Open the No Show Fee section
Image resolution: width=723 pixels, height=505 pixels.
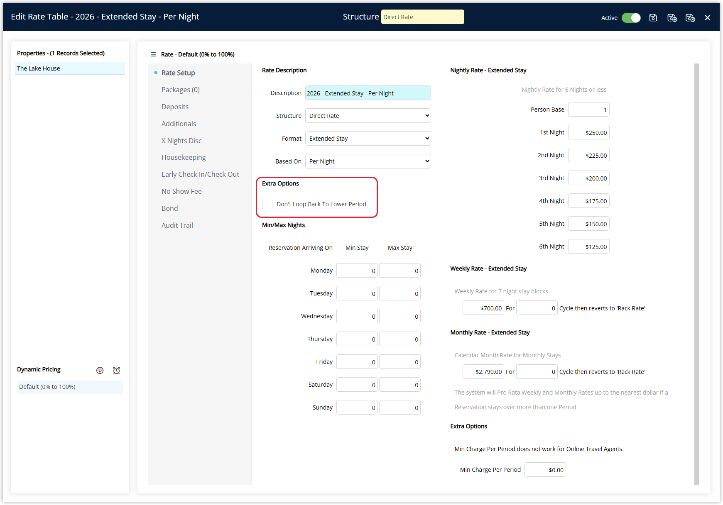pos(181,191)
